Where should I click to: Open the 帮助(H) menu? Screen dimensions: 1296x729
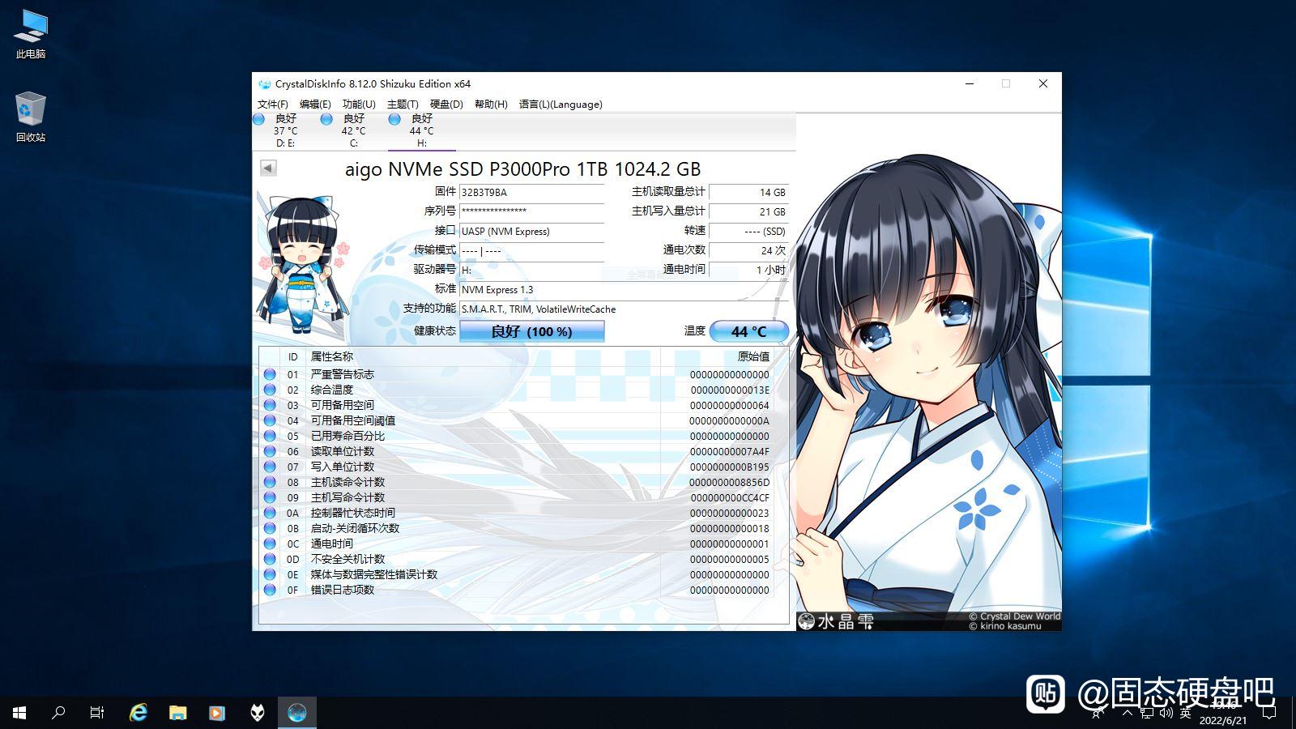pos(491,104)
